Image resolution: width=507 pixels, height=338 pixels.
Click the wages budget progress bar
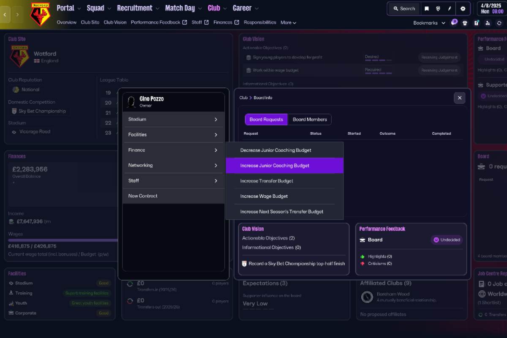(63, 240)
